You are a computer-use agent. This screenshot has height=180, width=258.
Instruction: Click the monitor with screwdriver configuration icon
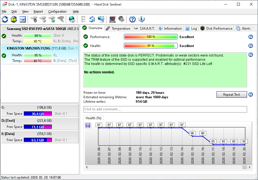(x=112, y=19)
